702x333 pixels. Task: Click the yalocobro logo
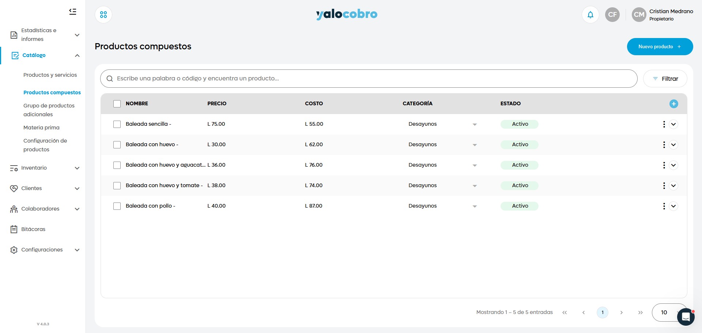[x=347, y=14]
